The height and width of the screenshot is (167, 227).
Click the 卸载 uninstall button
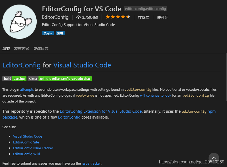(60, 33)
